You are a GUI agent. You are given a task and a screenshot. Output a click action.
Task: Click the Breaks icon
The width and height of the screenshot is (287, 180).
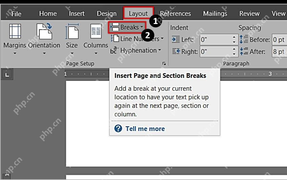[115, 27]
